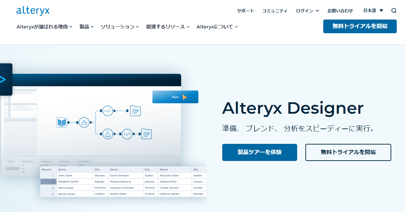
Task: Open the お問い合わせ link
Action: (x=340, y=11)
